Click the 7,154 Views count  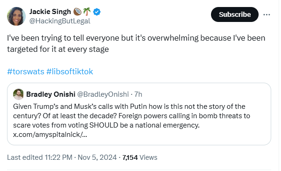click(140, 157)
